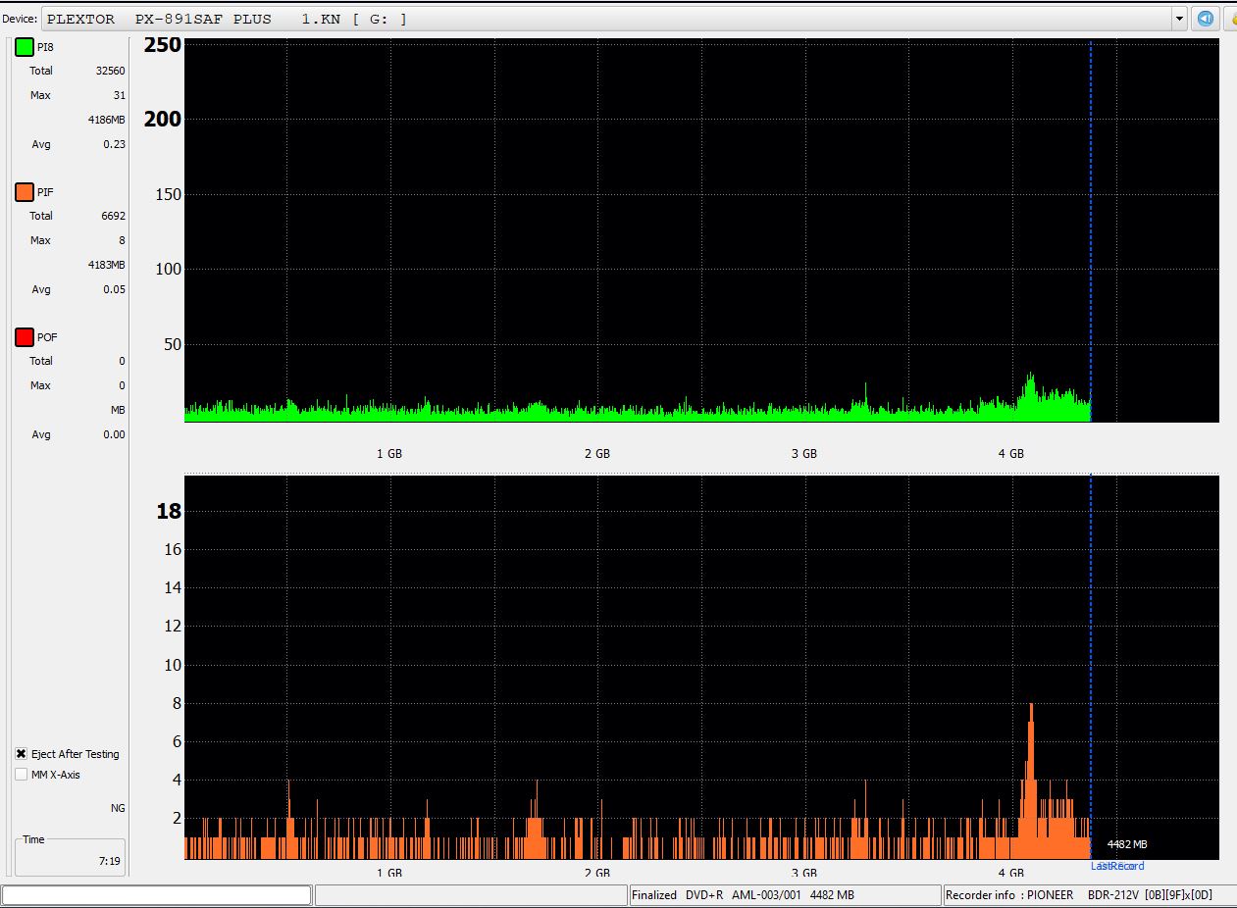1237x908 pixels.
Task: Enable the MM X-Axis checkbox
Action: point(22,775)
